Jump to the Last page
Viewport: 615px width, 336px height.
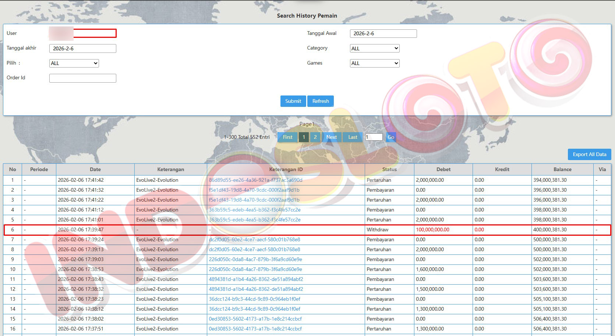click(x=353, y=137)
